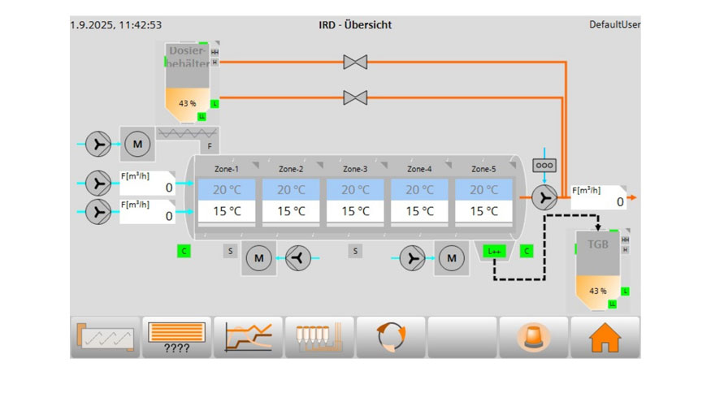Click the TGB tank graphic
Image resolution: width=711 pixels, height=406 pixels.
597,270
